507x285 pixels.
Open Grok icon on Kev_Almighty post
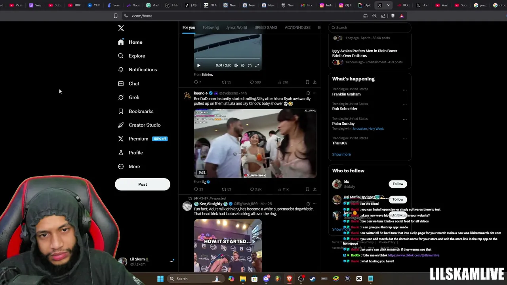[x=308, y=204]
